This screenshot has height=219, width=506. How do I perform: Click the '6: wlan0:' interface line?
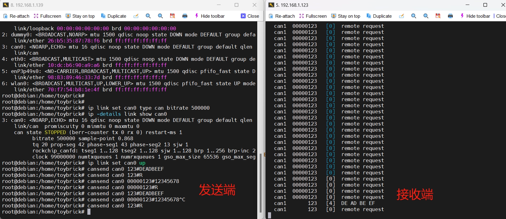point(129,83)
